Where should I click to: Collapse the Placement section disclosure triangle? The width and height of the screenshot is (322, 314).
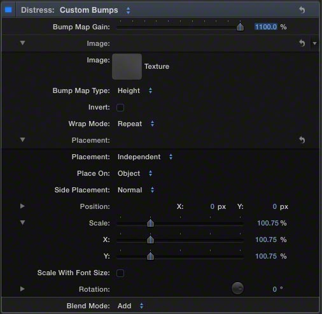coord(22,140)
